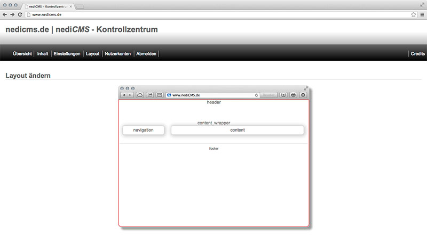Reload the page in Chrome
The width and height of the screenshot is (427, 242).
pyautogui.click(x=20, y=15)
